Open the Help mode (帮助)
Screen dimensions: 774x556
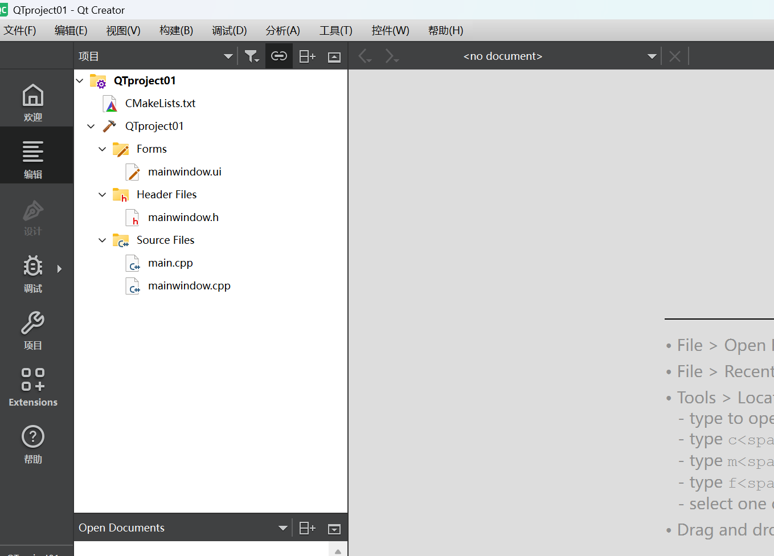pos(33,444)
